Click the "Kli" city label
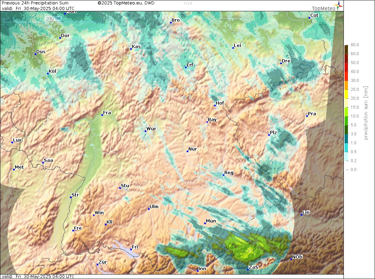 tap(109, 222)
